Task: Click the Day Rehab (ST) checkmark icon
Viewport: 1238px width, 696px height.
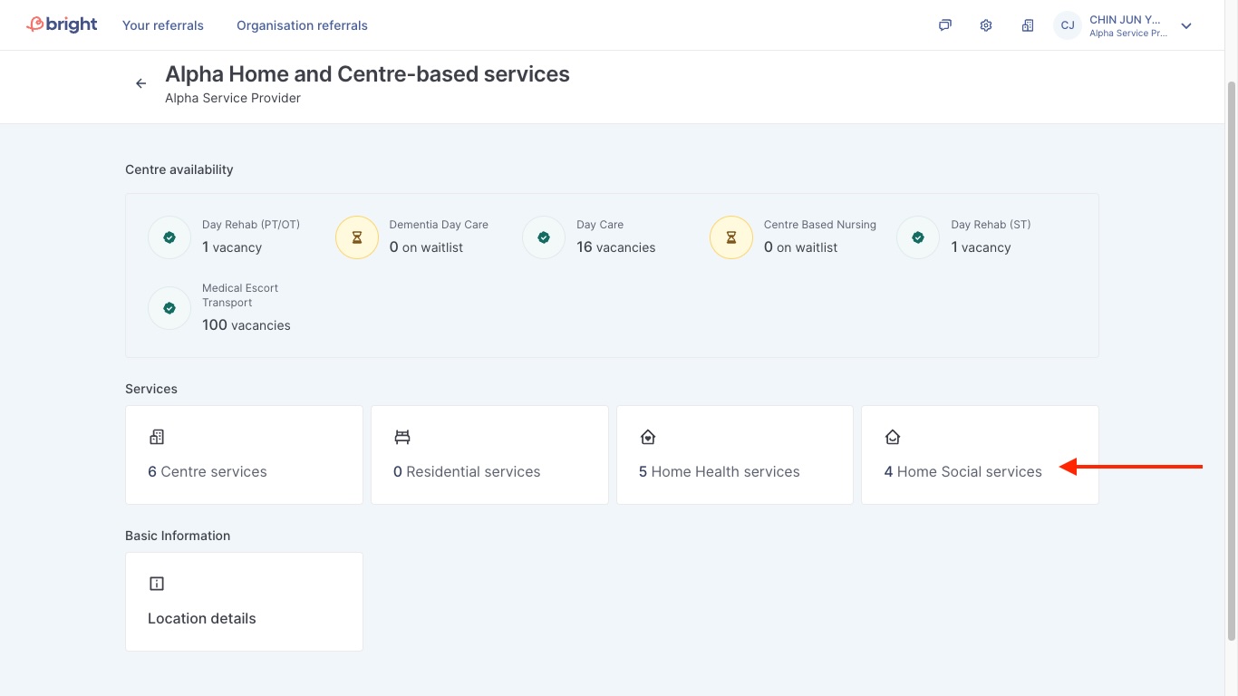Action: coord(918,237)
